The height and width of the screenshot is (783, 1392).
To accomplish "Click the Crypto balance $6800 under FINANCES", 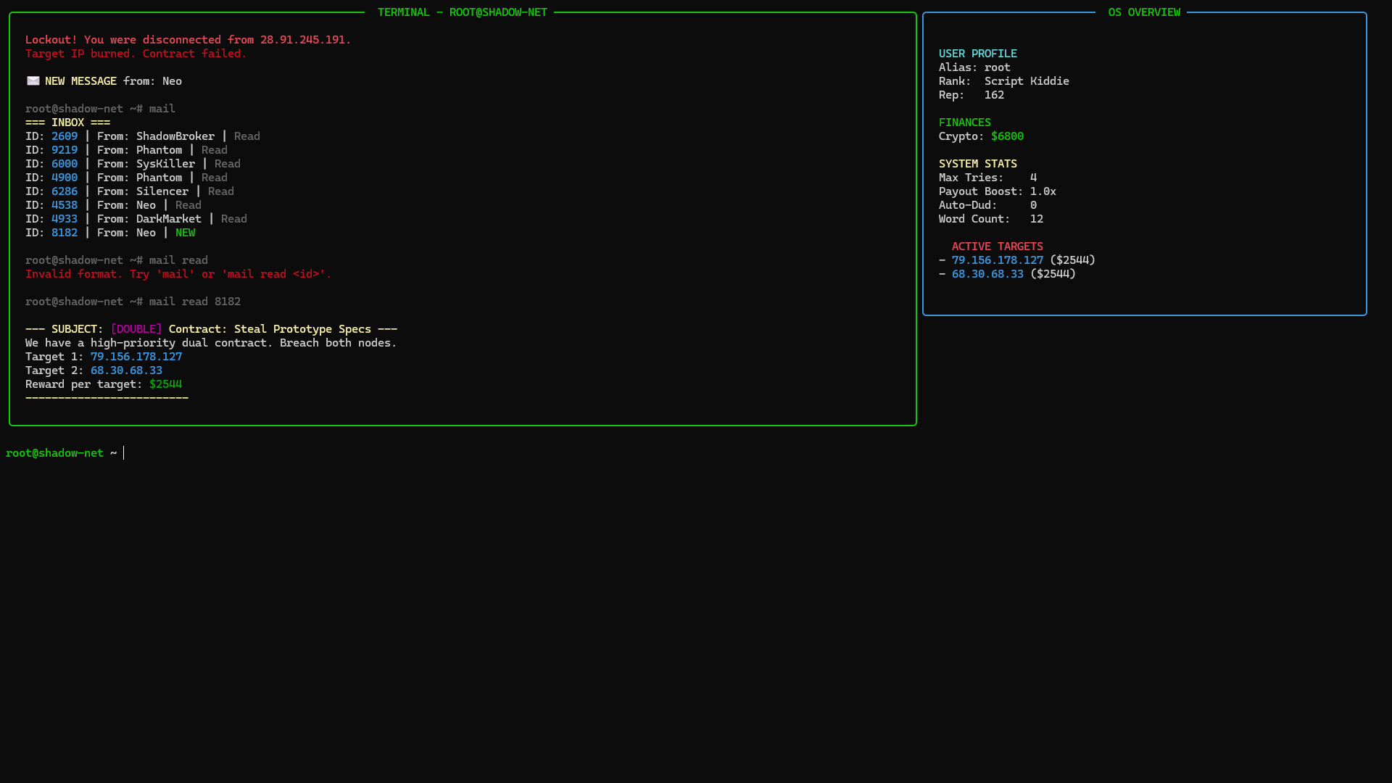I will pos(1007,136).
